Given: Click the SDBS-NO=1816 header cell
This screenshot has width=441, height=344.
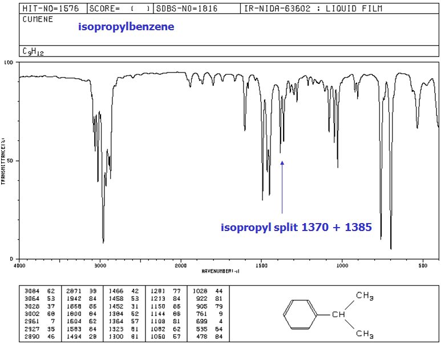Looking at the screenshot, I should tap(189, 9).
